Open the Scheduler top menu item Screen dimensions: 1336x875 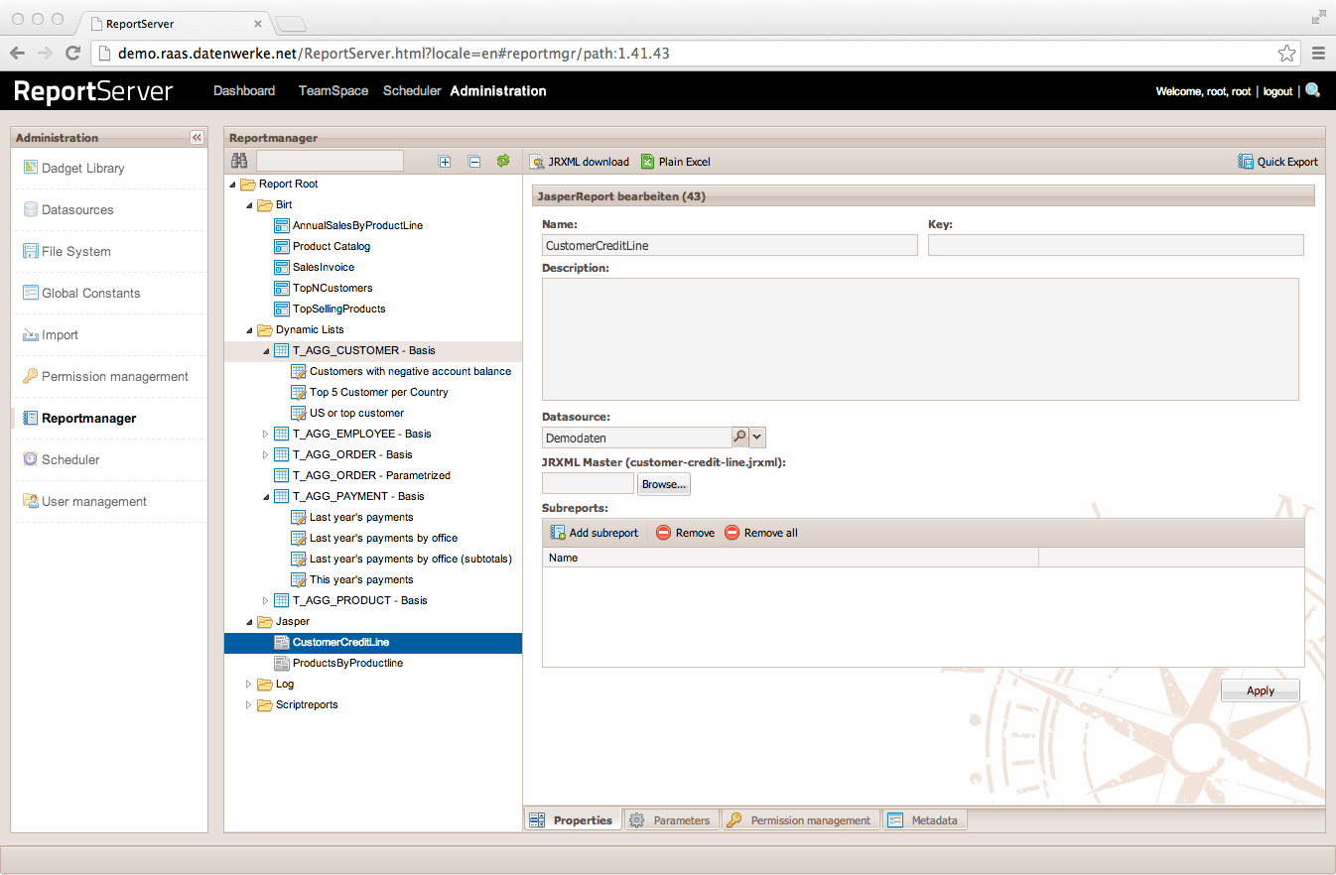pyautogui.click(x=412, y=90)
